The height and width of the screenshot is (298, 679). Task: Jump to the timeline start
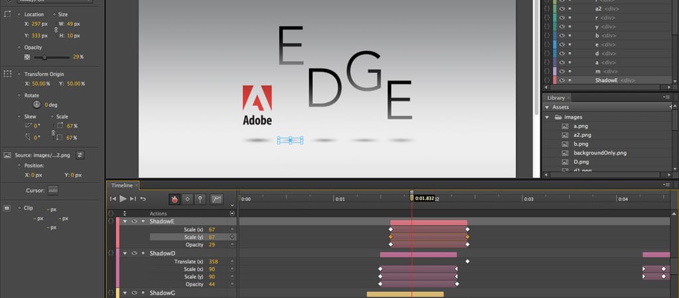[x=113, y=199]
